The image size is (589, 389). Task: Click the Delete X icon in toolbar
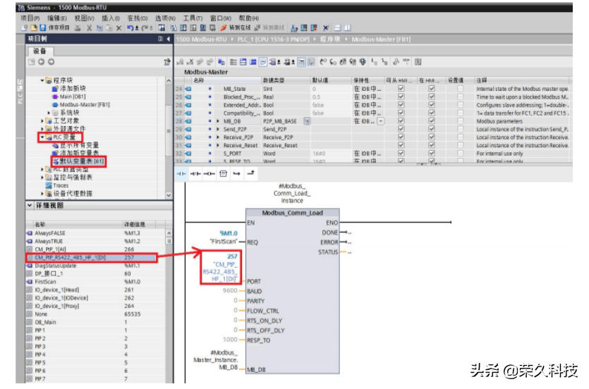tap(119, 27)
